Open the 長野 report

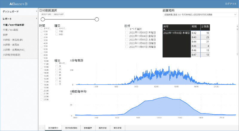coord(5,35)
